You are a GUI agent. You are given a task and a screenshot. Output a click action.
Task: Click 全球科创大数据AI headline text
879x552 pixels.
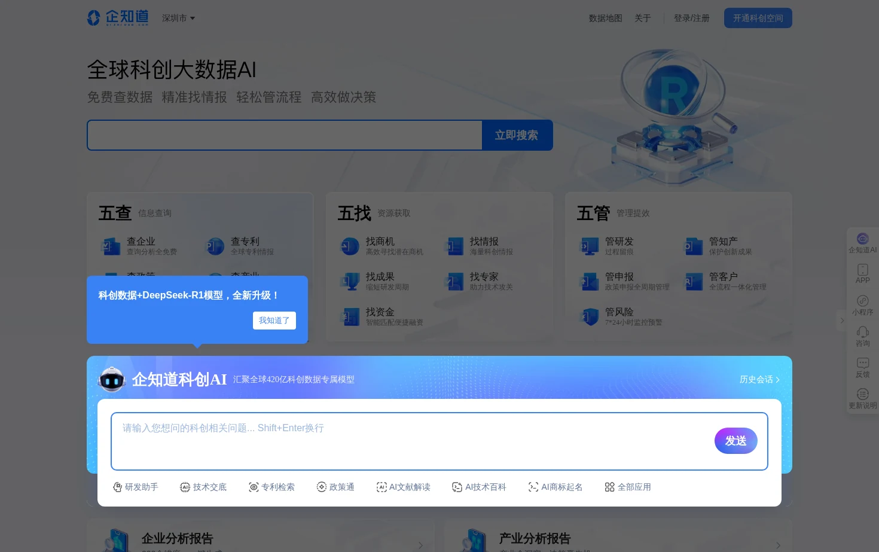(x=172, y=70)
